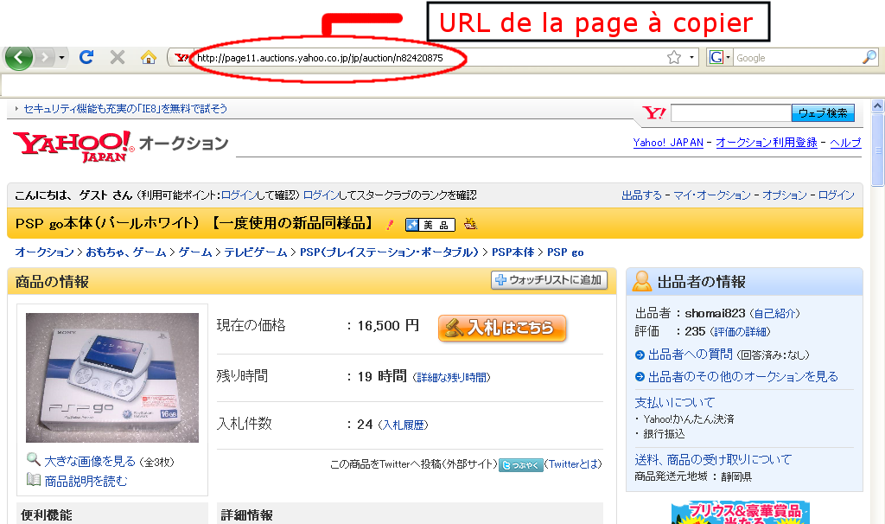The width and height of the screenshot is (885, 524).
Task: Open 出品者のその他のオークションを見る link
Action: tap(742, 377)
